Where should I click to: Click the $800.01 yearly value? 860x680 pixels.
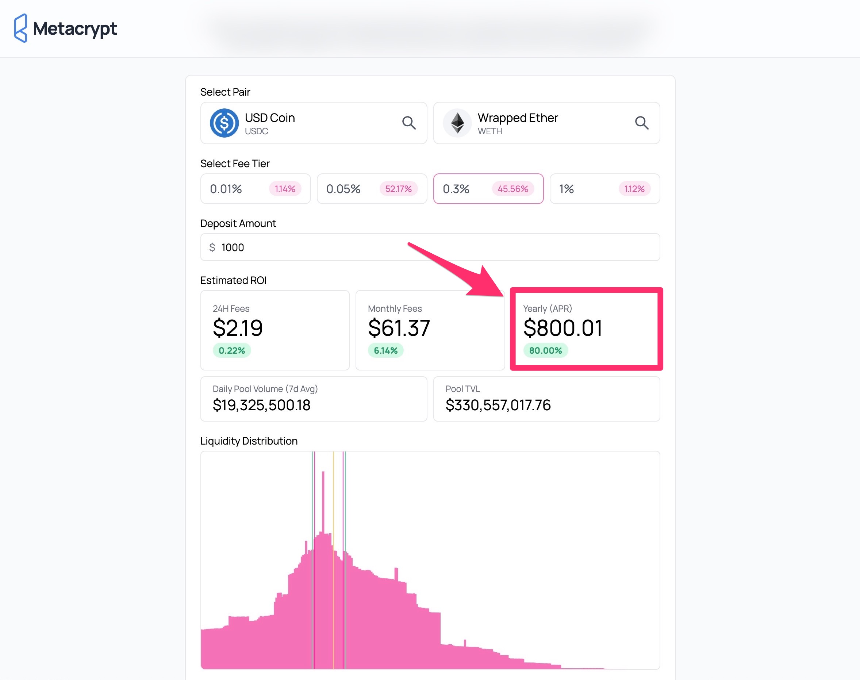click(563, 328)
